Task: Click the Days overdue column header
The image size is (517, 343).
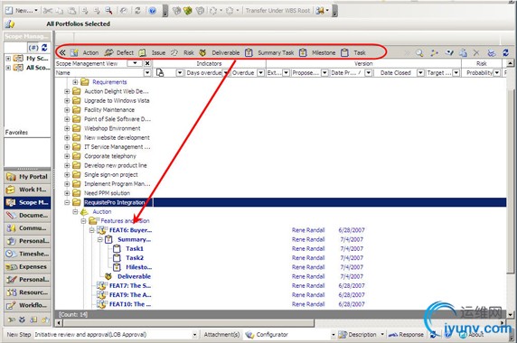Action: 203,73
